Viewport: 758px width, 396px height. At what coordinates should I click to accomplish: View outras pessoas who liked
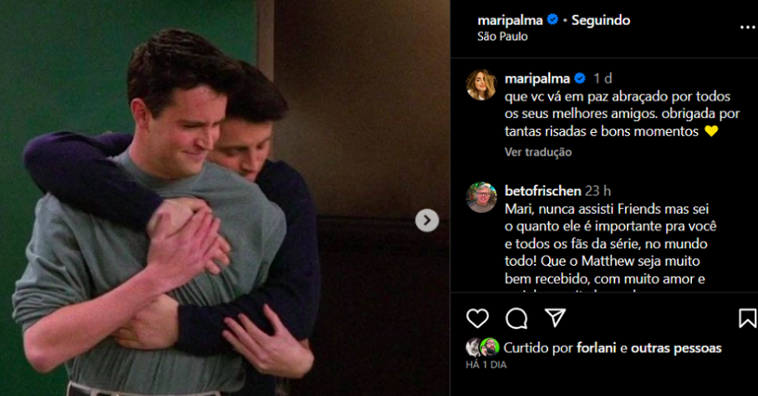[676, 348]
